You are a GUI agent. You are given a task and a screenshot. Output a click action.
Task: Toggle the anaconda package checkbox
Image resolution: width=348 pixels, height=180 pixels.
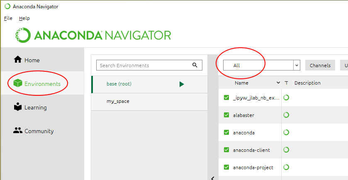[226, 133]
